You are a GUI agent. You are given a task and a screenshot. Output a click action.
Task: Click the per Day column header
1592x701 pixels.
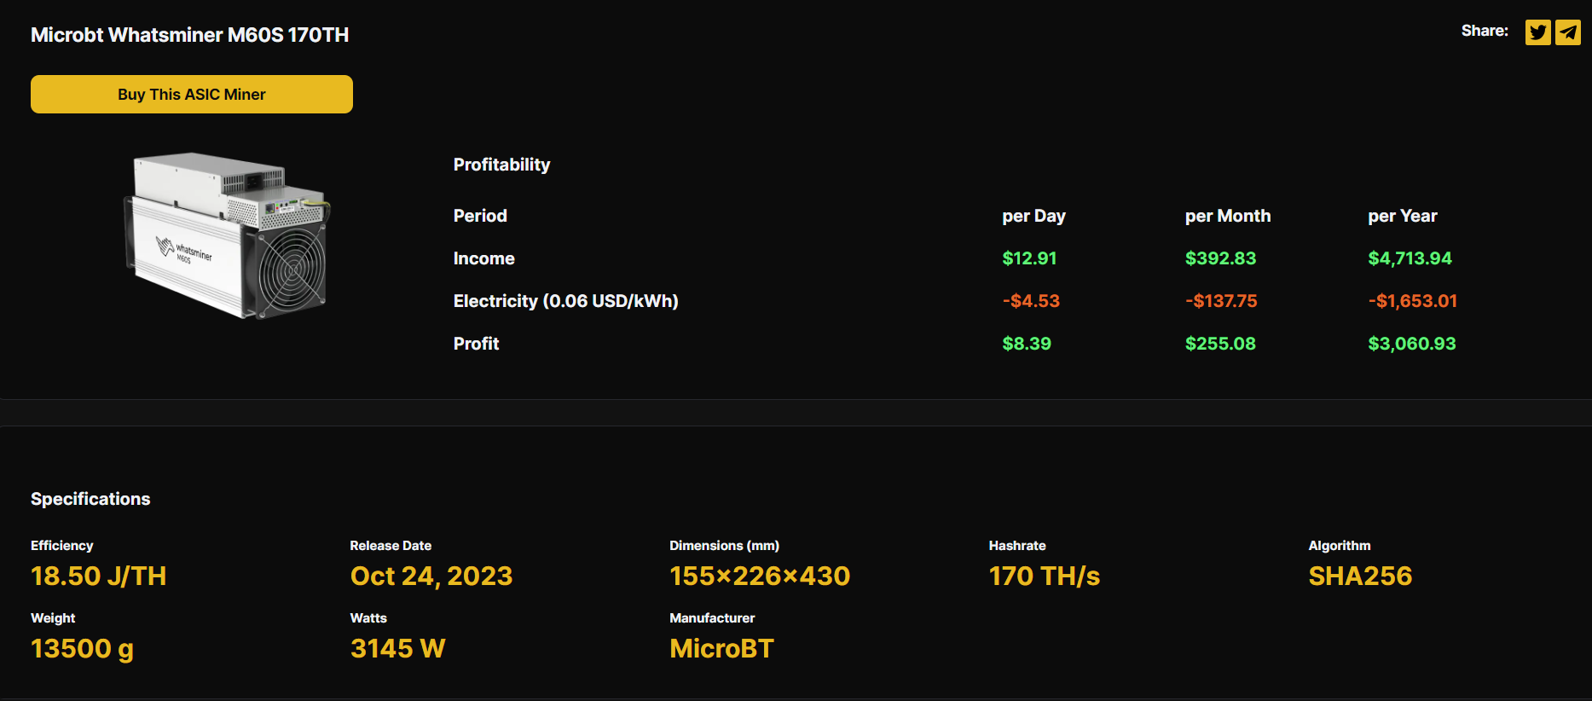click(1033, 216)
